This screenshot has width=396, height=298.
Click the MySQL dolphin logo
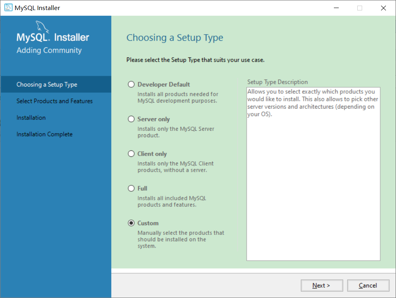click(42, 27)
